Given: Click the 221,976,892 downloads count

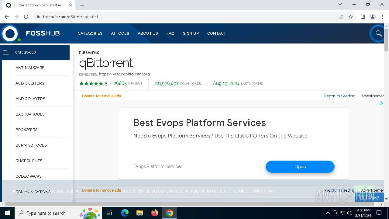Looking at the screenshot, I should (167, 83).
